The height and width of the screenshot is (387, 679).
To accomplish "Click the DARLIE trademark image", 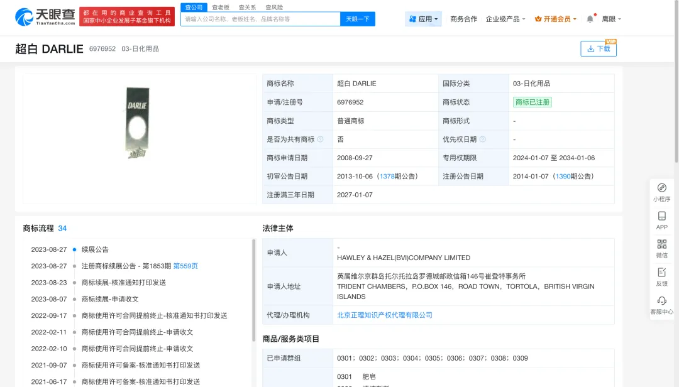I will (138, 121).
